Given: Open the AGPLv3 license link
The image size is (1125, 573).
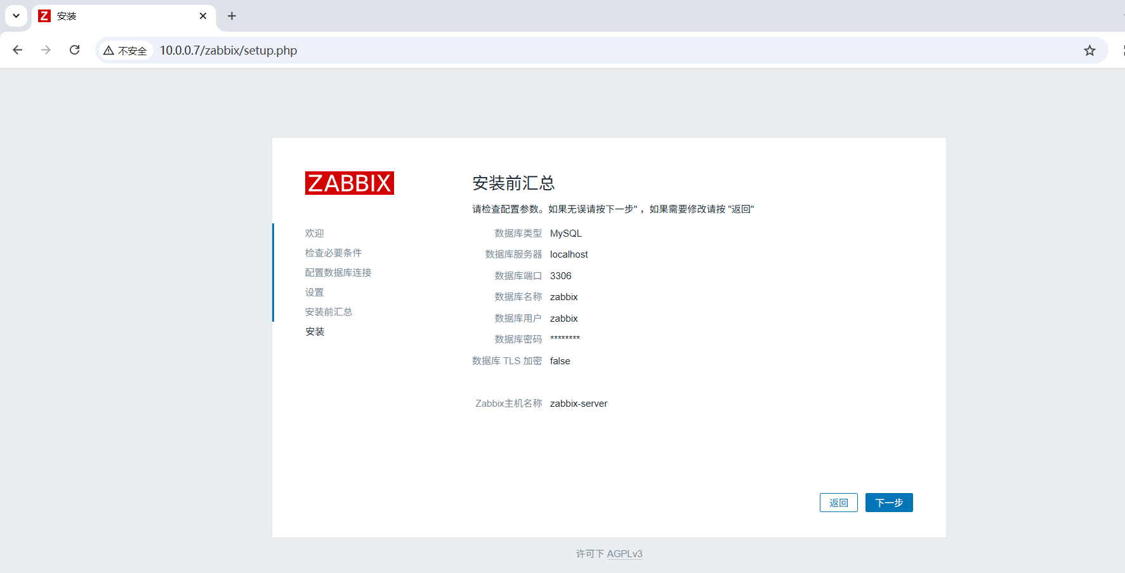Looking at the screenshot, I should (624, 554).
